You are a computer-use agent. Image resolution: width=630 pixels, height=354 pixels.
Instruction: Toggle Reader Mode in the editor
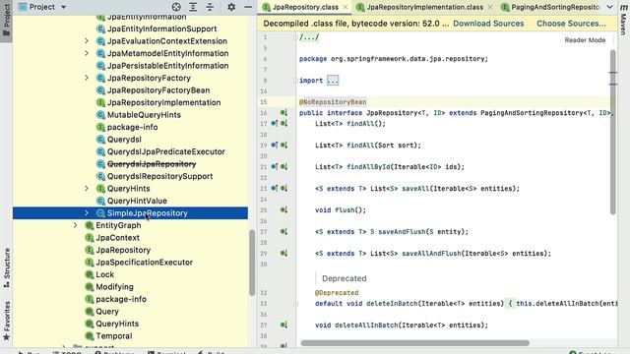(x=585, y=40)
